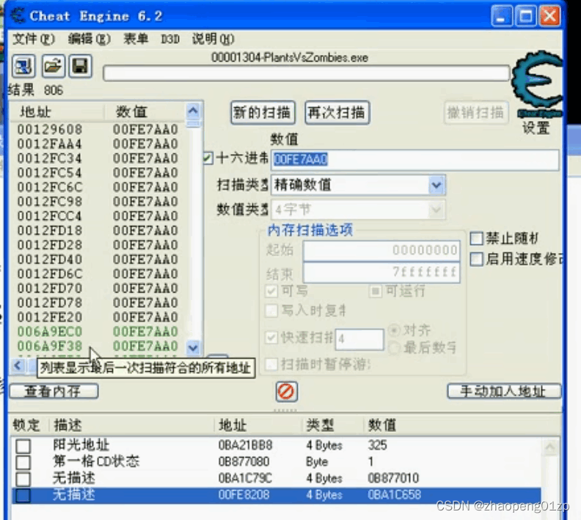Screen dimensions: 581x520
Task: Select result address 0012FD6C
Action: [x=50, y=274]
